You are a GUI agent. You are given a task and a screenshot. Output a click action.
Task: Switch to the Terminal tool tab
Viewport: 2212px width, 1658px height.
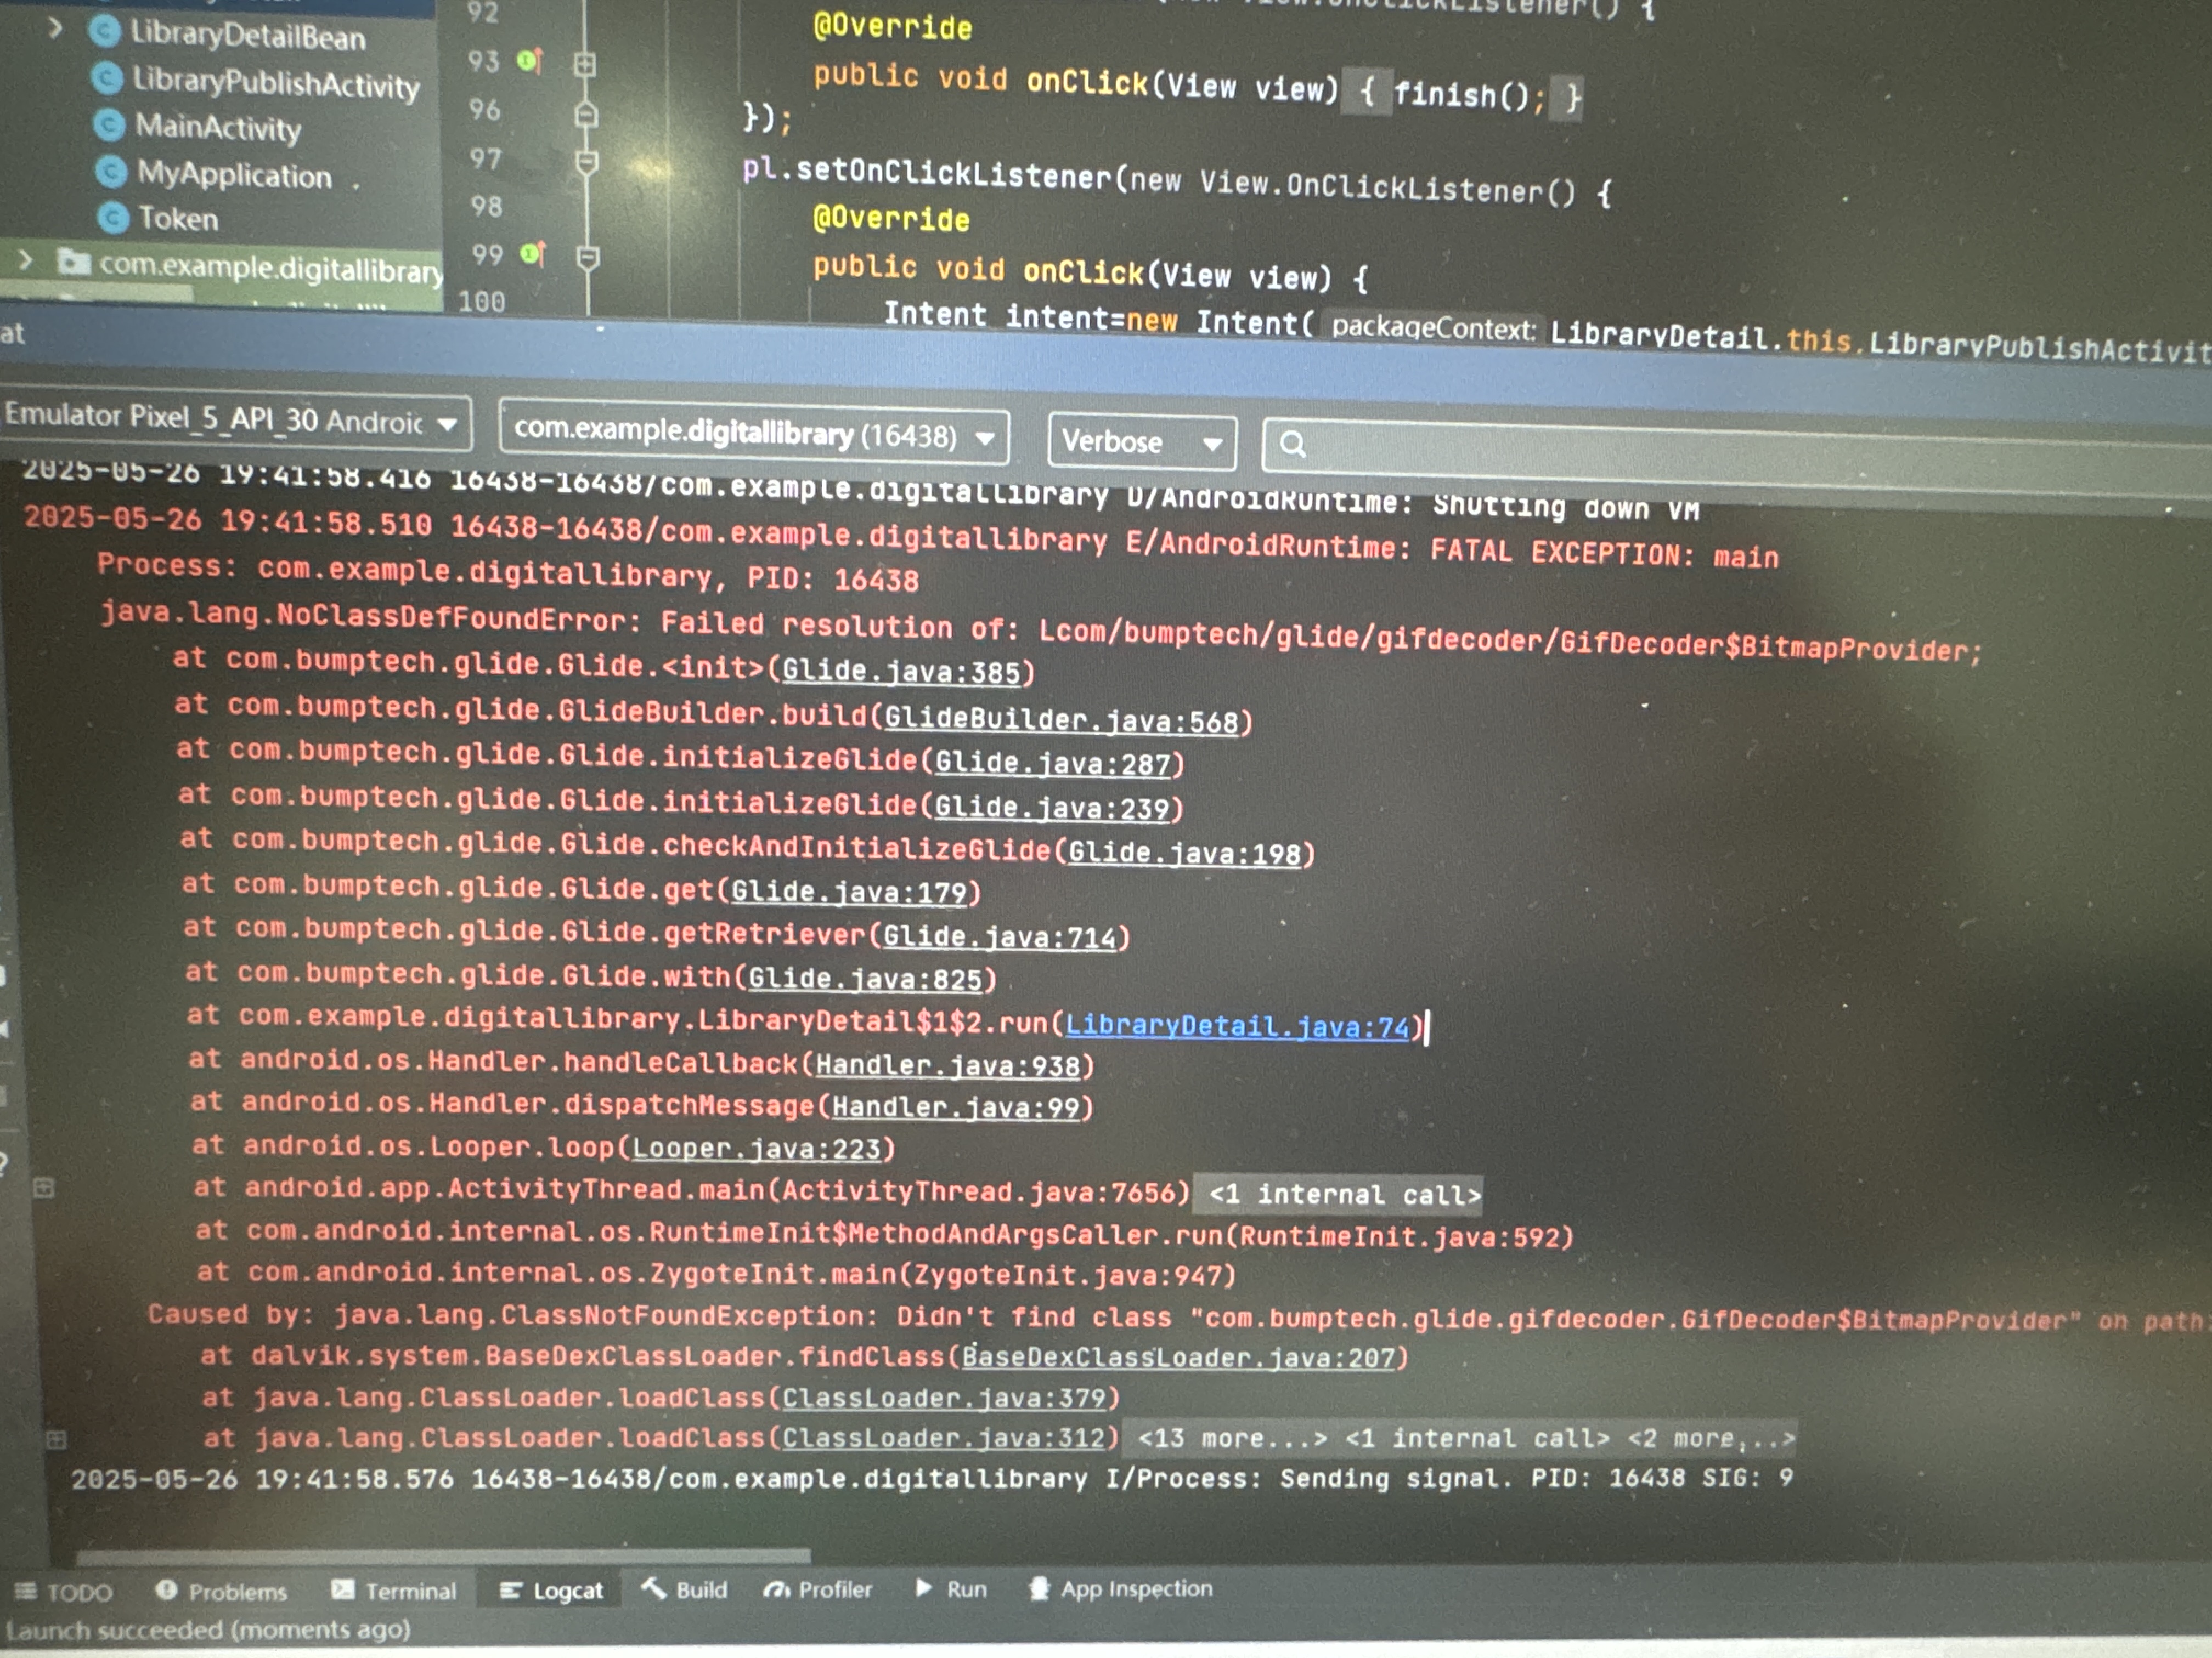click(x=394, y=1590)
